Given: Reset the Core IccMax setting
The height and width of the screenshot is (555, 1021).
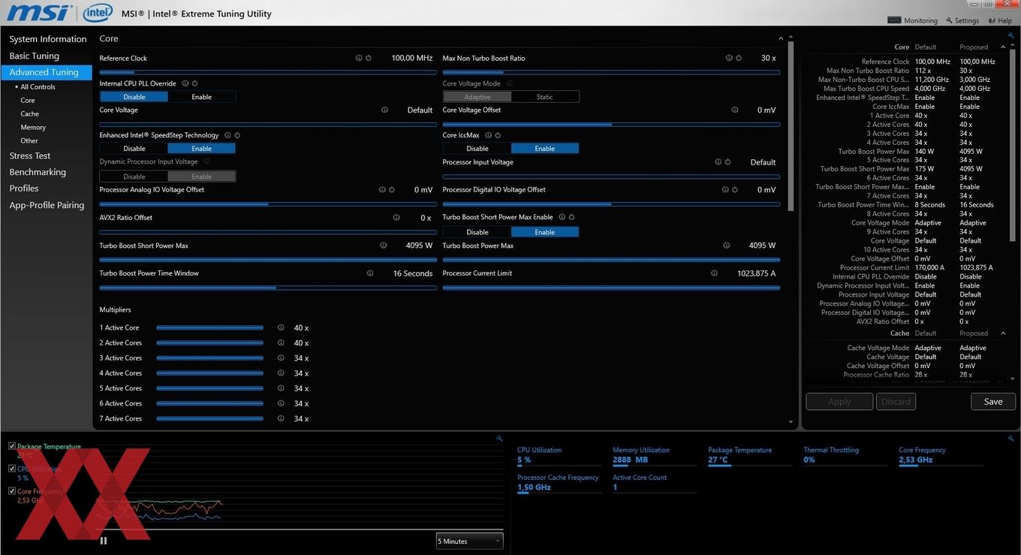Looking at the screenshot, I should click(x=498, y=135).
